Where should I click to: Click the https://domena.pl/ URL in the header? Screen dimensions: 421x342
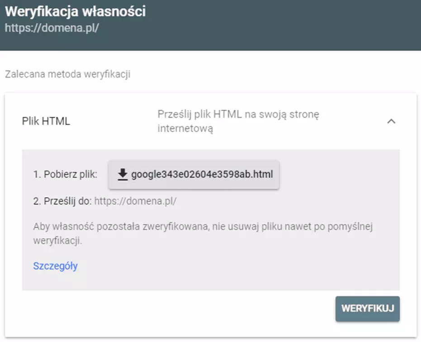(x=52, y=28)
